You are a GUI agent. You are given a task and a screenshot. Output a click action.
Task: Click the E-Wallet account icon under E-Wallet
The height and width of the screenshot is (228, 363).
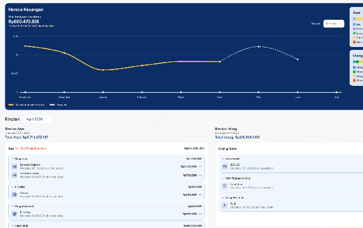15,194
